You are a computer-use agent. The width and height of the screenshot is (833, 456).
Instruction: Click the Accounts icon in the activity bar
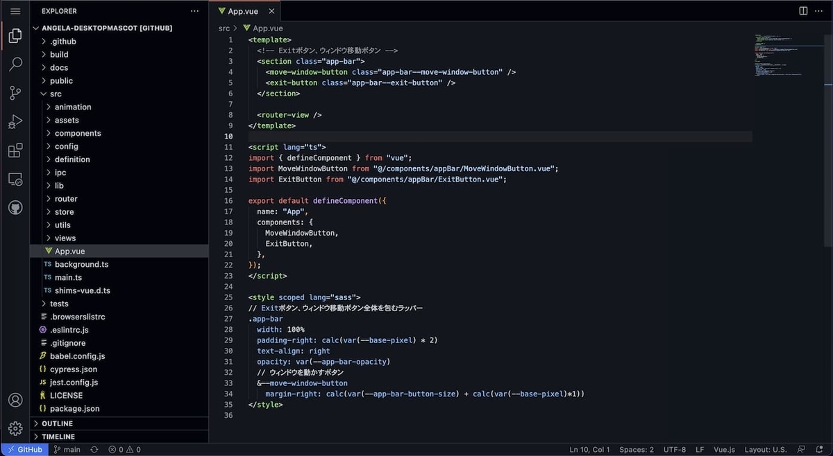(x=15, y=400)
